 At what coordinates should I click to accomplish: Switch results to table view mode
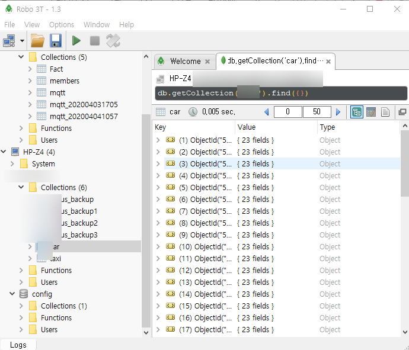click(371, 112)
